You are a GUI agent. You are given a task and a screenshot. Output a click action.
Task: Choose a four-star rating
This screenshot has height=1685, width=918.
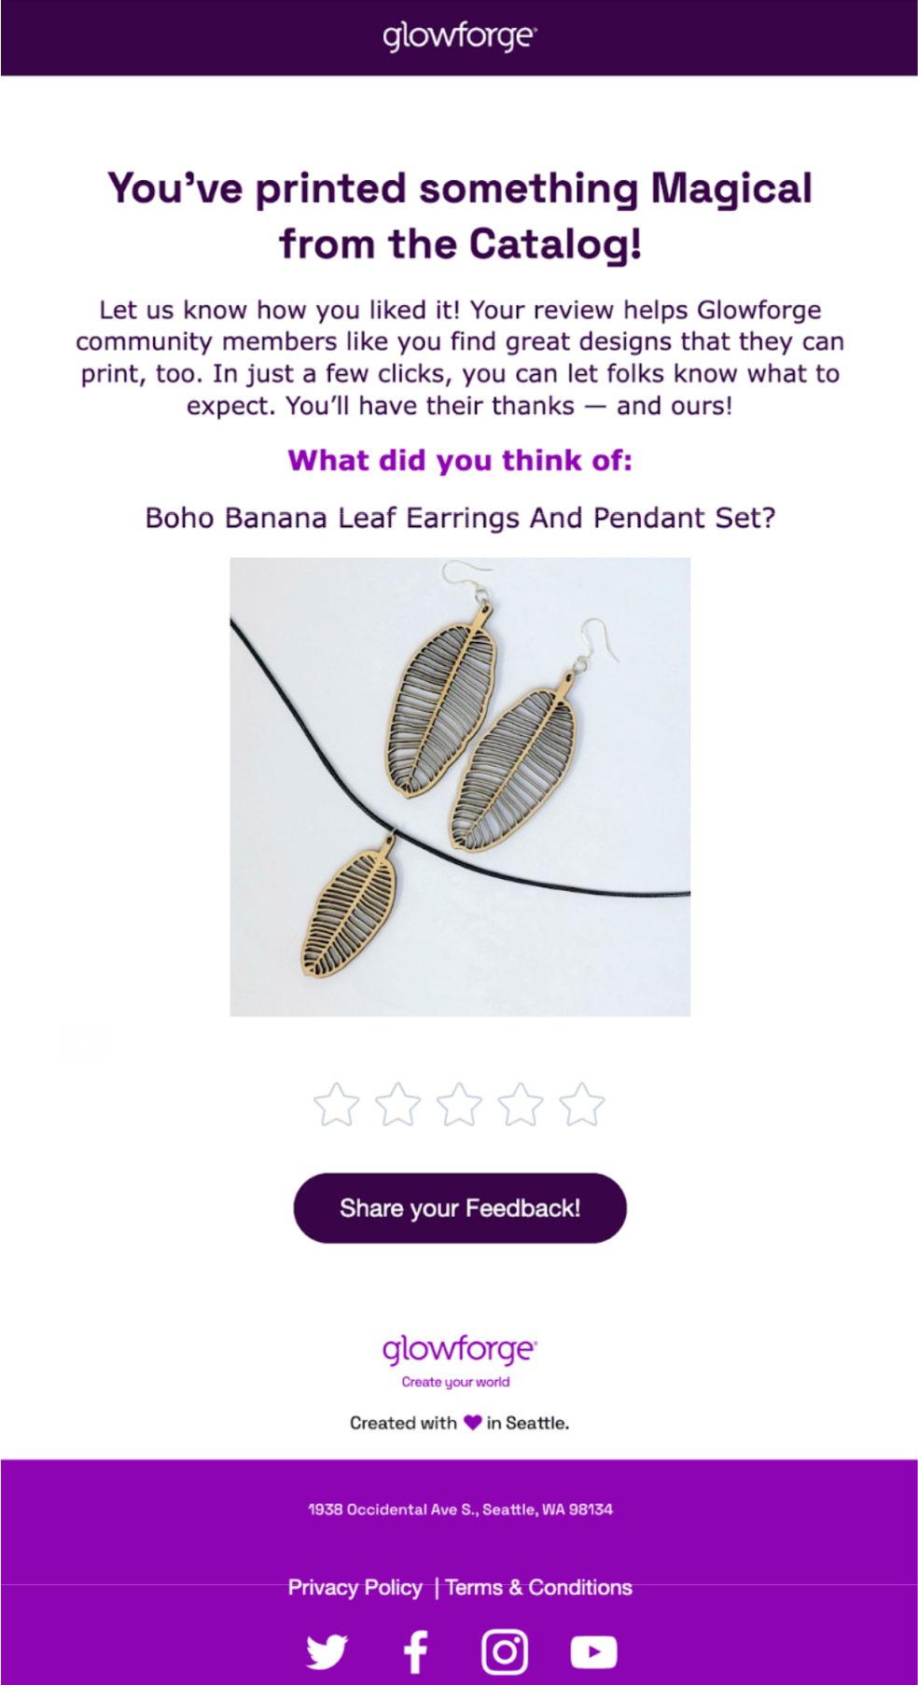[520, 1104]
